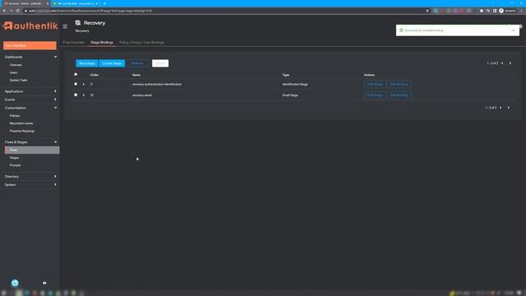Click the Create Stage button

click(112, 63)
